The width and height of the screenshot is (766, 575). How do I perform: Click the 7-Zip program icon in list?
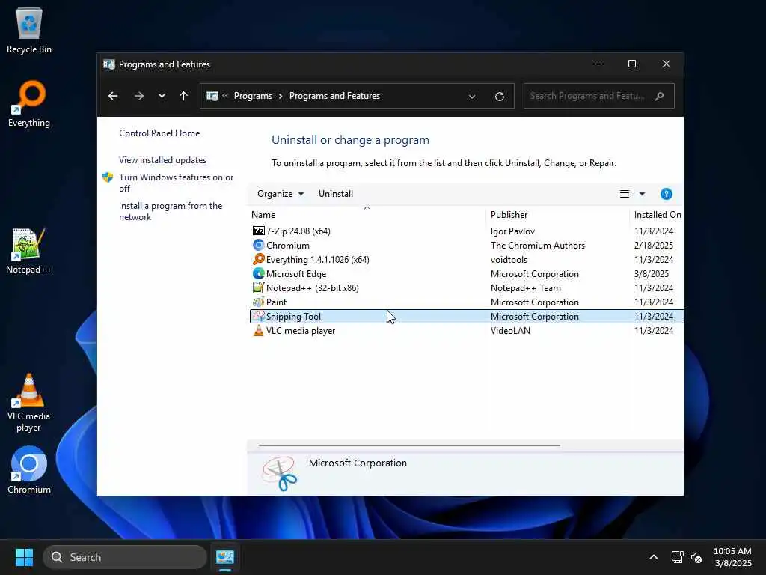(x=258, y=231)
